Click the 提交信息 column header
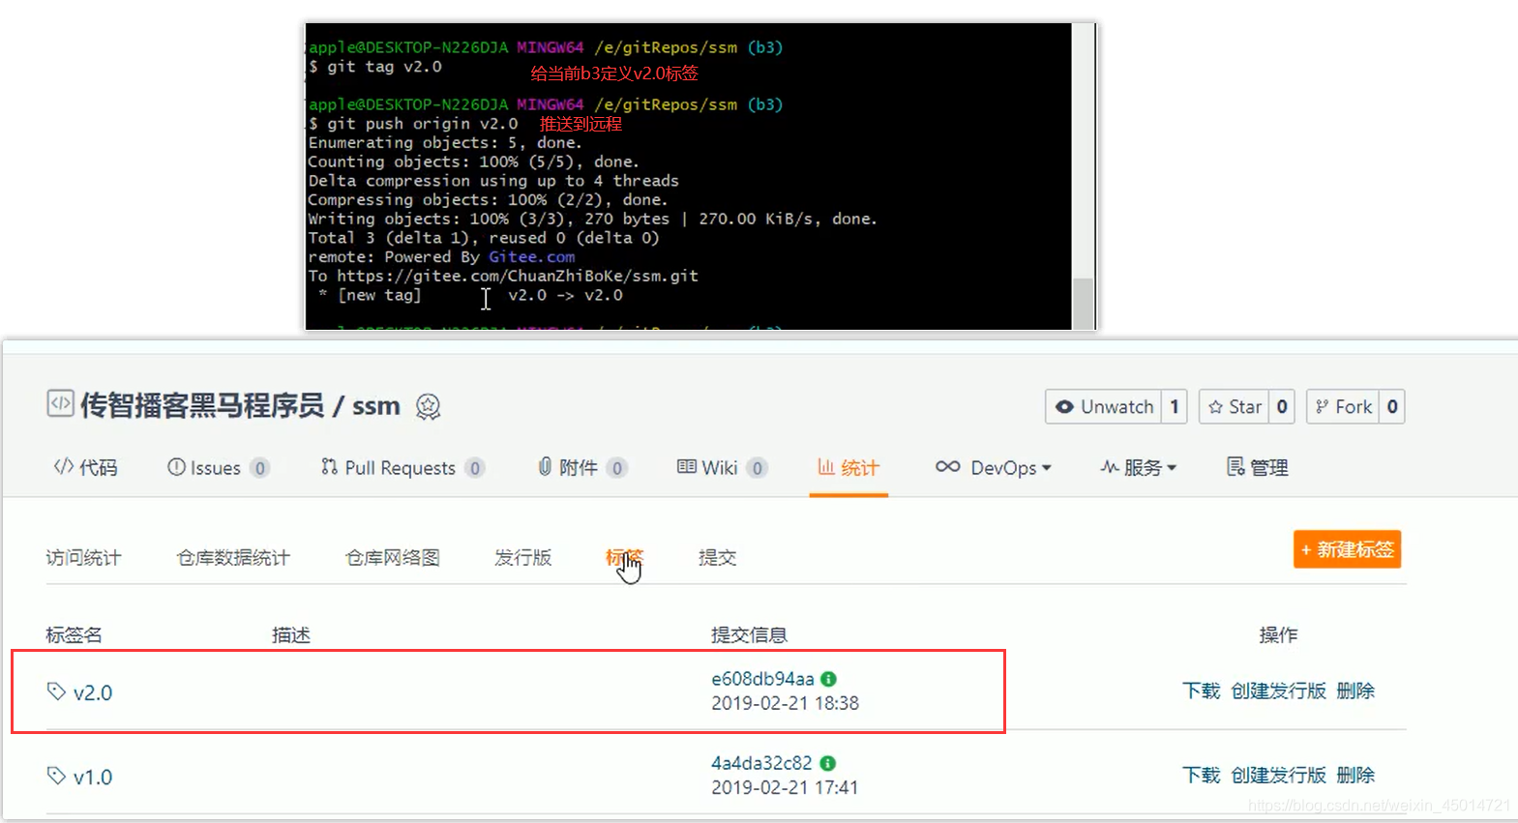The width and height of the screenshot is (1518, 823). pos(749,635)
